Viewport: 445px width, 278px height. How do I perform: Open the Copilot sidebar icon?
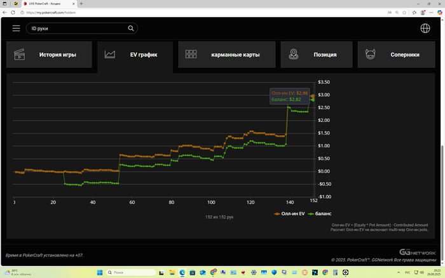440,13
